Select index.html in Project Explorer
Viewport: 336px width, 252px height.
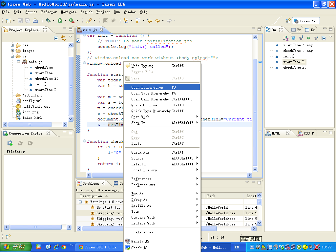(32, 118)
